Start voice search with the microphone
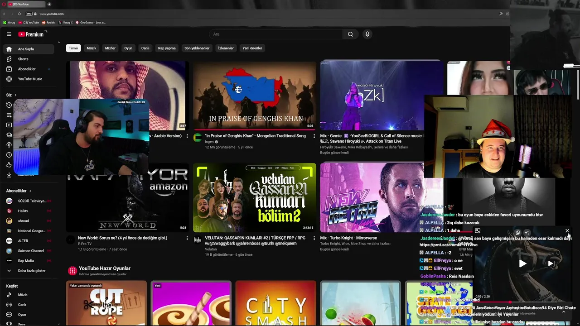This screenshot has width=580, height=326. 367,34
